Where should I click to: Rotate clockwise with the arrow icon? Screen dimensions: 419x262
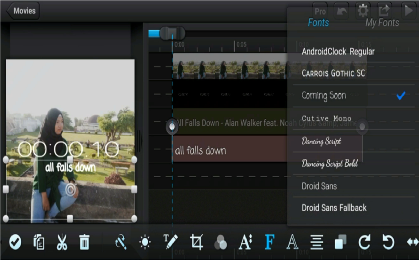(365, 242)
